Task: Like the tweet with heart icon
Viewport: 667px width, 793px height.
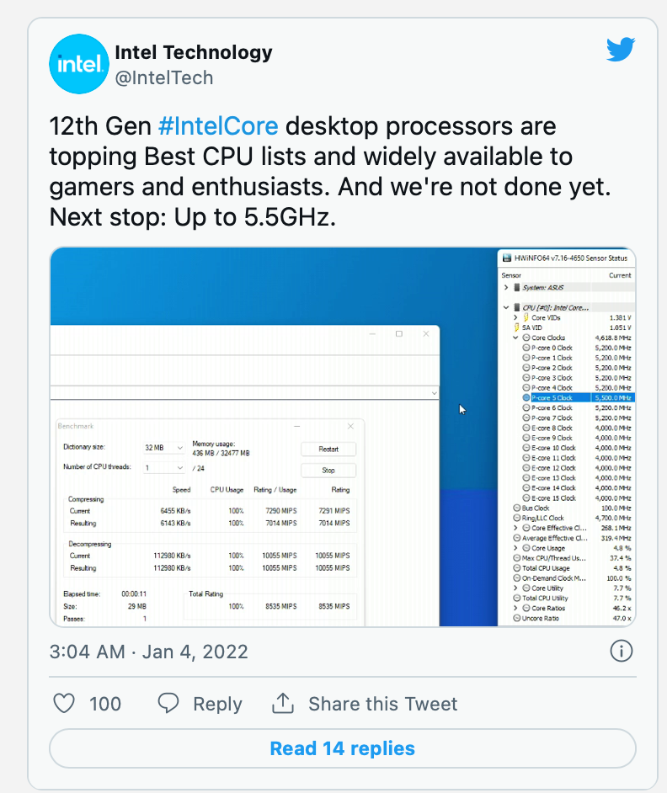Action: click(65, 704)
